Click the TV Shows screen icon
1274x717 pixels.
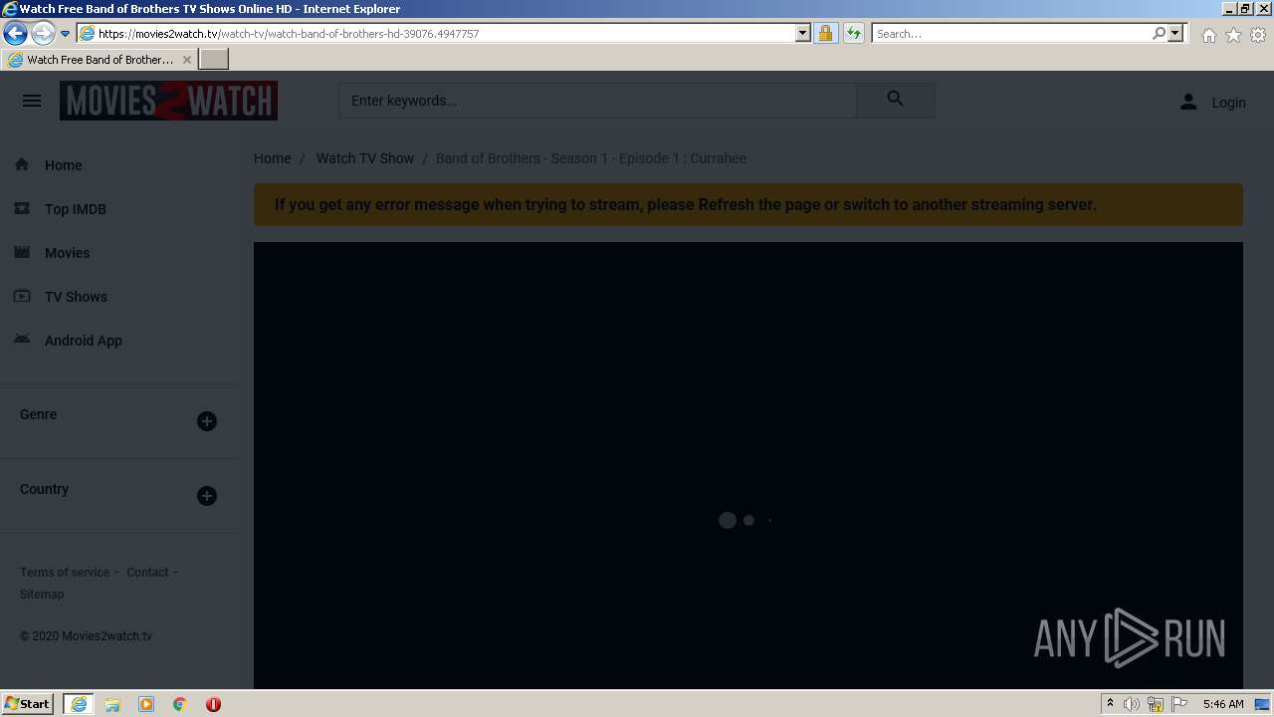coord(22,296)
